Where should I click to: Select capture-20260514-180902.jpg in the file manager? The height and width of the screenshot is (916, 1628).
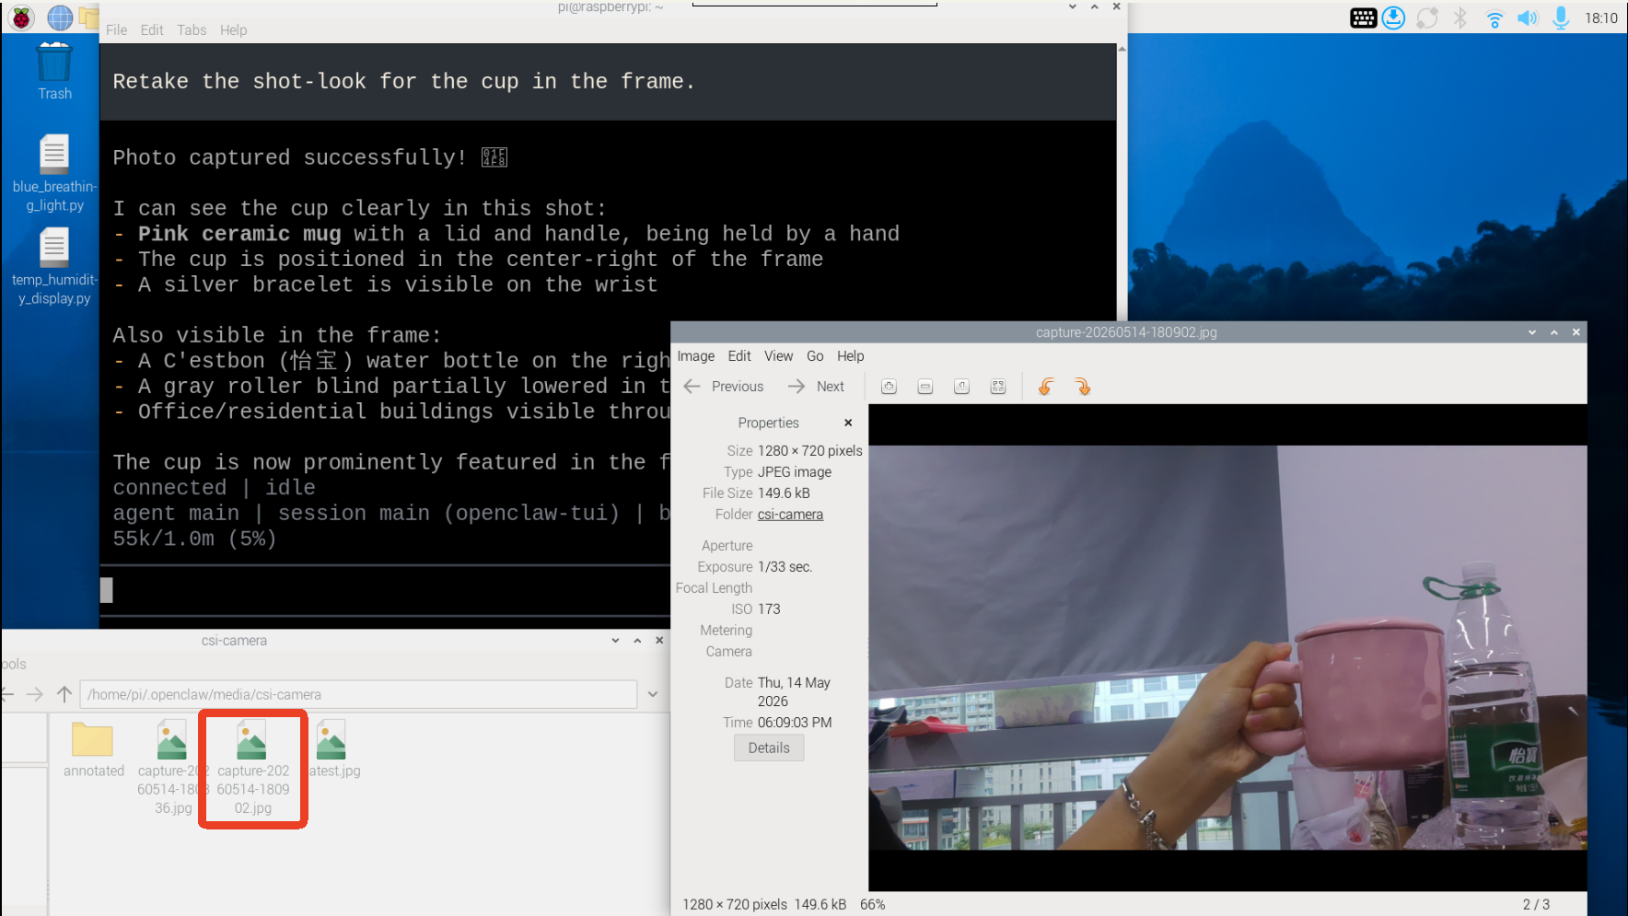(x=252, y=768)
